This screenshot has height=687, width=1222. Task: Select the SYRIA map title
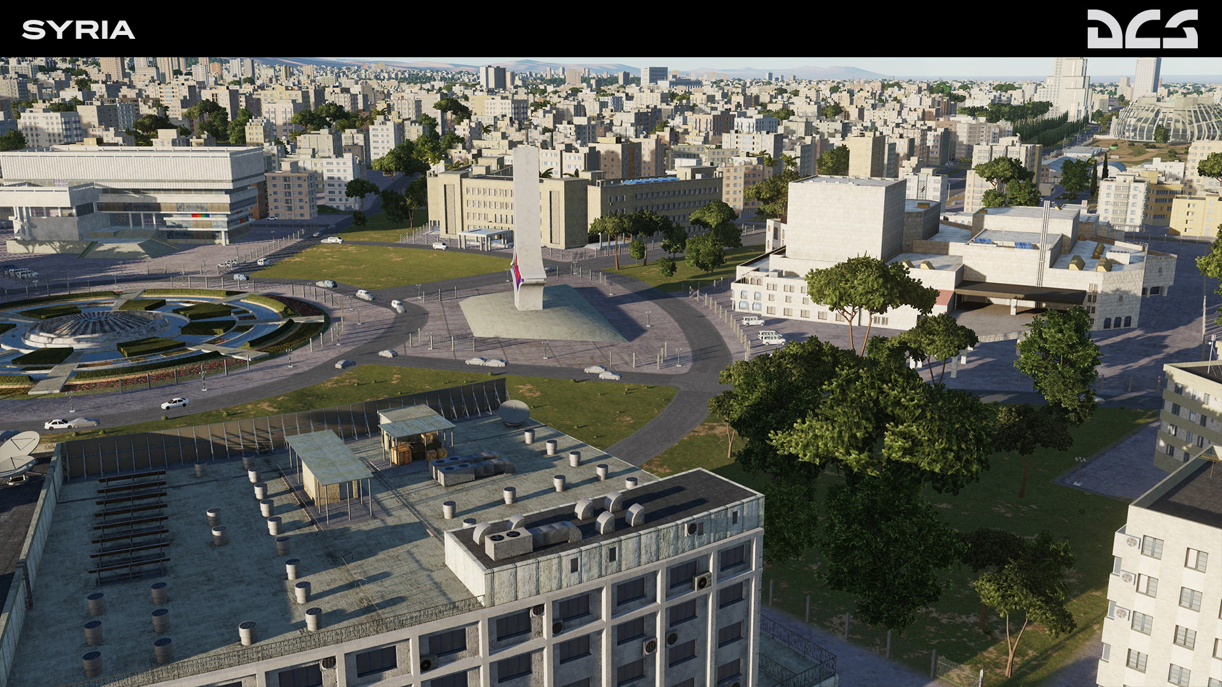[x=78, y=28]
